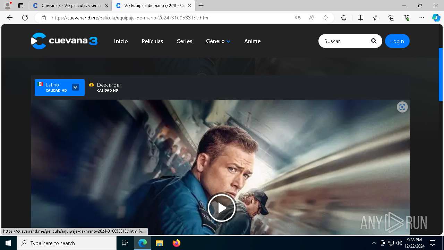Open the Anime section
The width and height of the screenshot is (444, 250).
tap(252, 41)
